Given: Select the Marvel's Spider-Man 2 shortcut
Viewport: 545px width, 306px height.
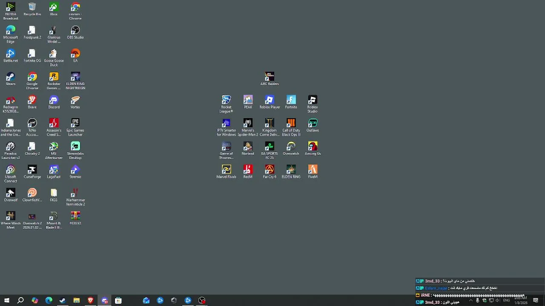Looking at the screenshot, I should [248, 127].
